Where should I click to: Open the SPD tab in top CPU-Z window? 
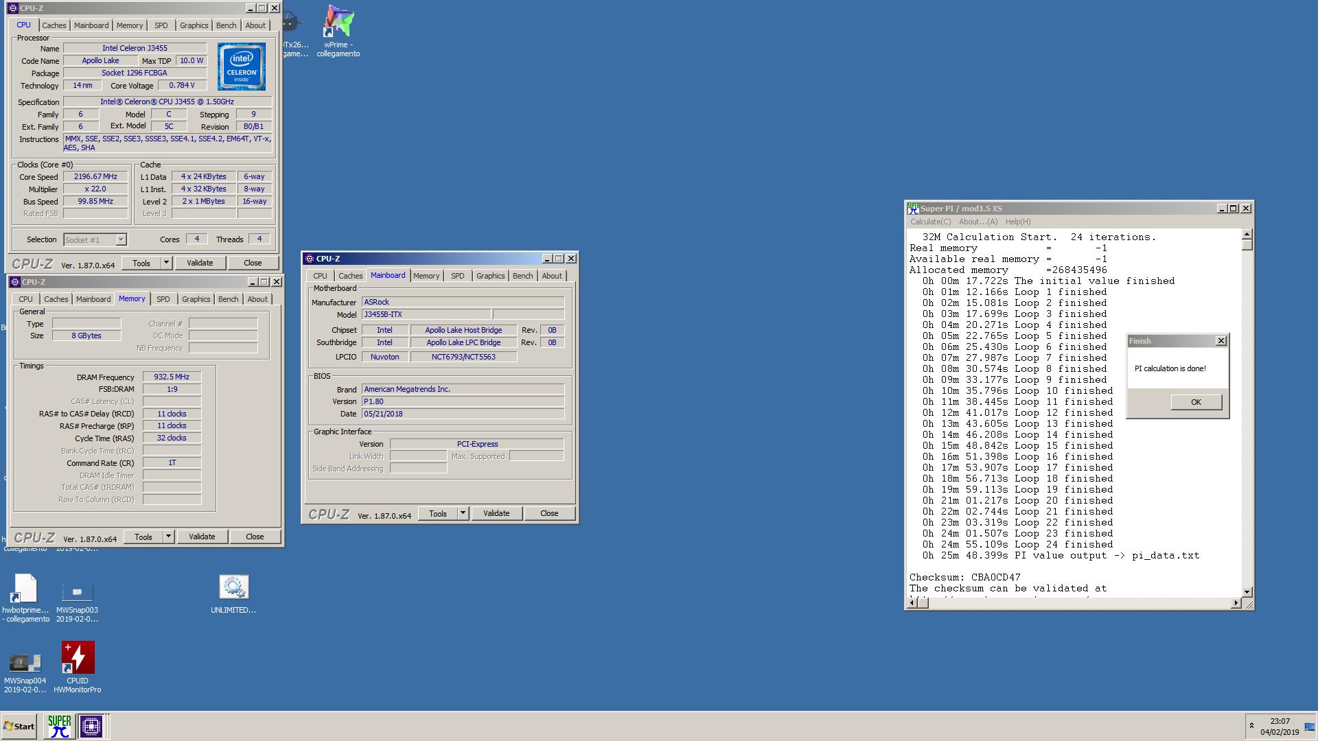tap(161, 25)
